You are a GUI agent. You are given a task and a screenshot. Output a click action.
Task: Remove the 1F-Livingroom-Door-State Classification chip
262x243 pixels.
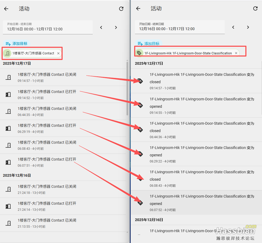pos(236,53)
